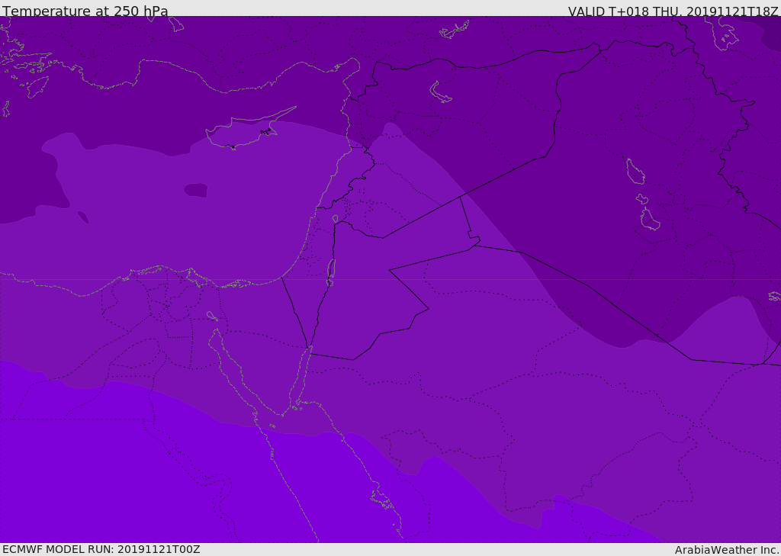781x556 pixels.
Task: Click the 'Temperature at 250 hPa' title
Action: click(85, 11)
